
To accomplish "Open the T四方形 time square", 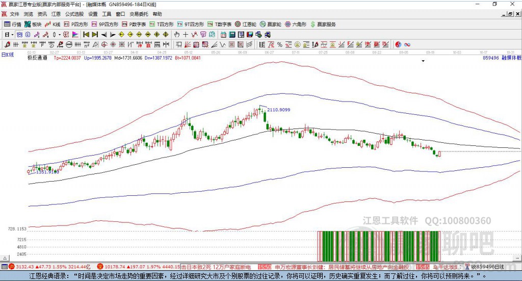I will point(162,24).
